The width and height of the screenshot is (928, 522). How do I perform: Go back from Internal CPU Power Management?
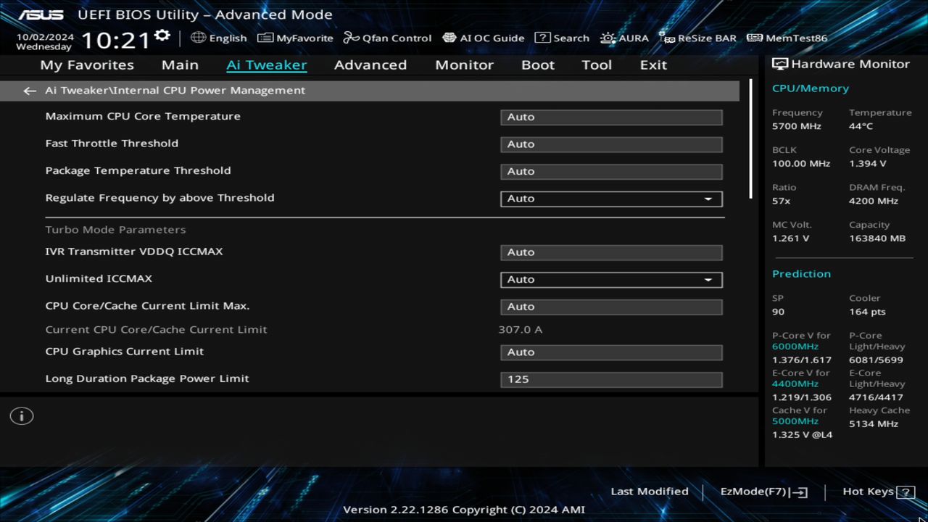pos(29,90)
